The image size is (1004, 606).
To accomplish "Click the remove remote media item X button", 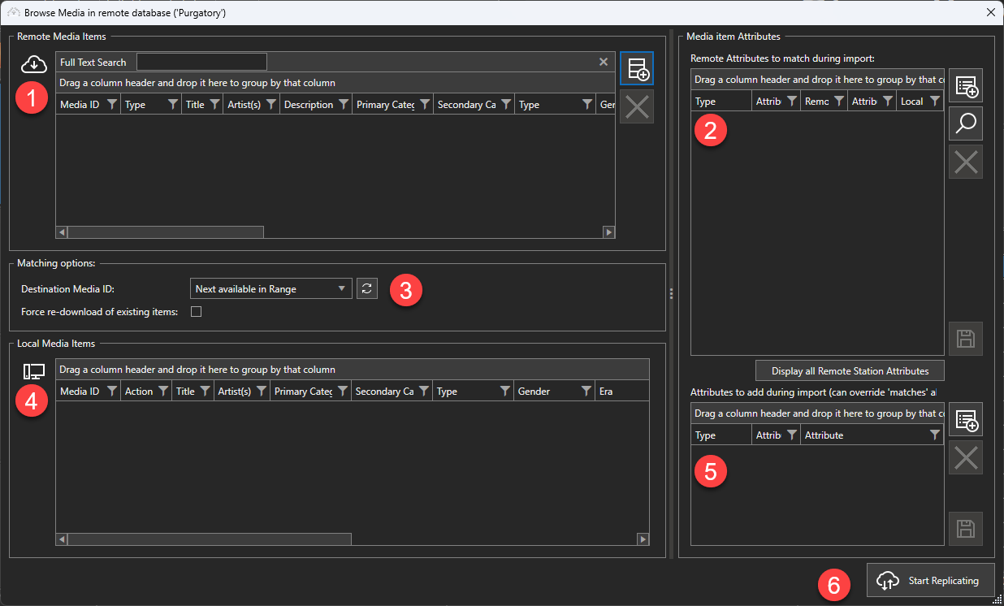I will tap(637, 106).
